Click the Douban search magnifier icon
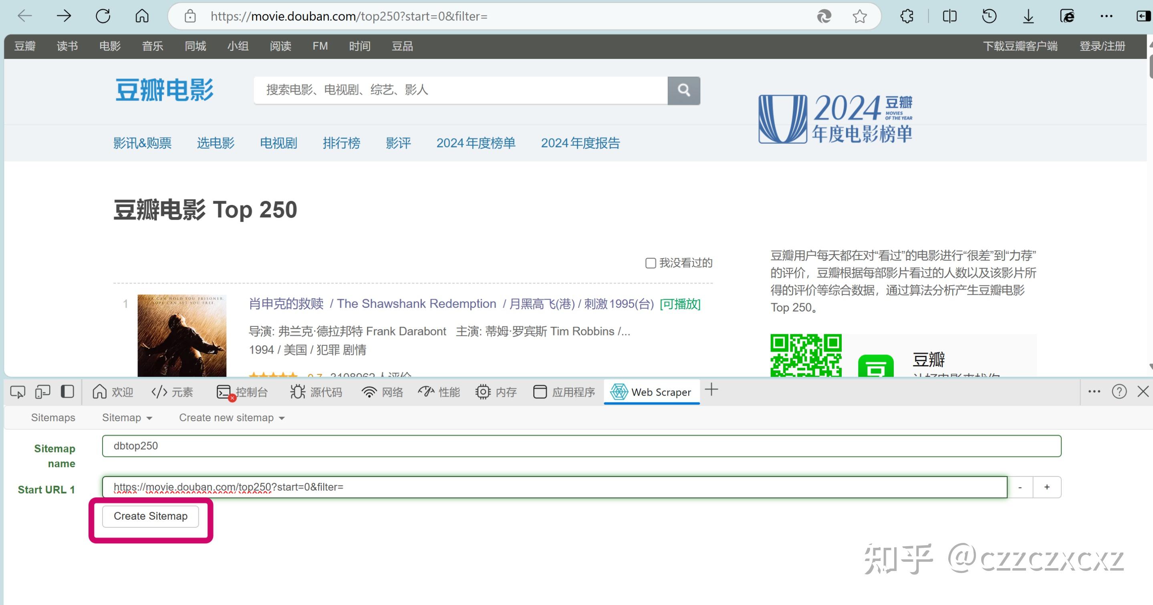The image size is (1153, 605). pos(683,90)
